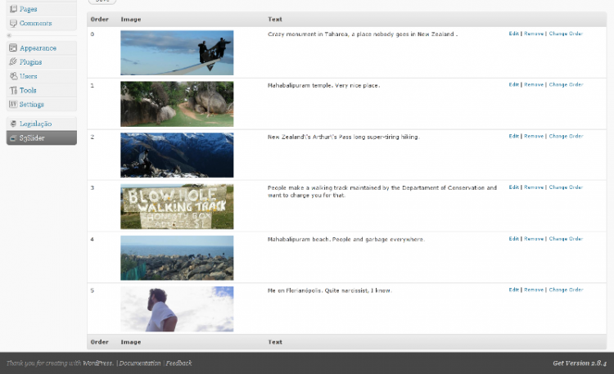Screen dimensions: 614x374
Task: Edit the Crazy monument in Taharoa slide
Action: click(x=514, y=34)
